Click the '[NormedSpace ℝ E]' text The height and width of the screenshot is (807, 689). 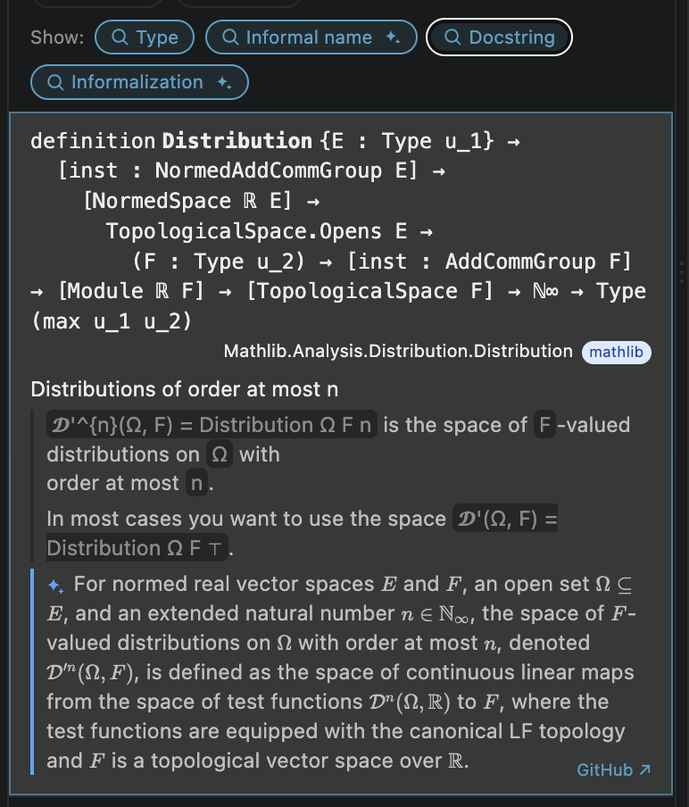(187, 201)
